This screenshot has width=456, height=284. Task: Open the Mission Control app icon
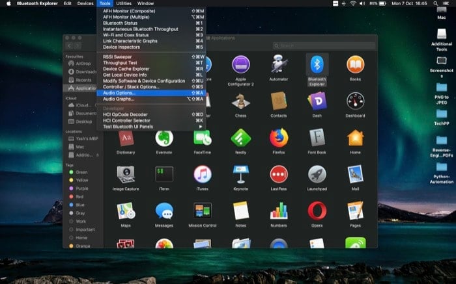203,211
